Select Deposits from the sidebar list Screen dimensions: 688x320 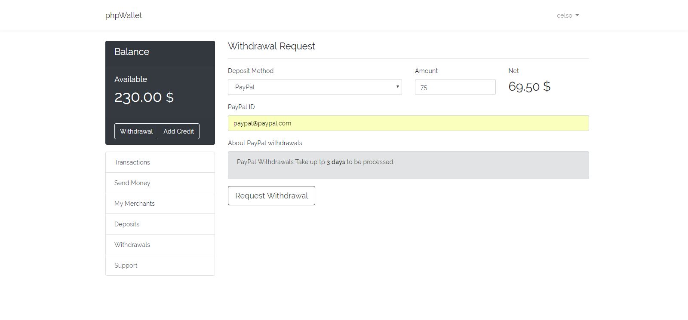point(160,224)
